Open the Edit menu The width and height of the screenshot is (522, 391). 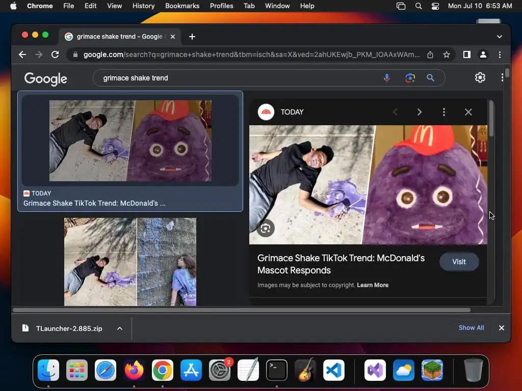coord(90,6)
